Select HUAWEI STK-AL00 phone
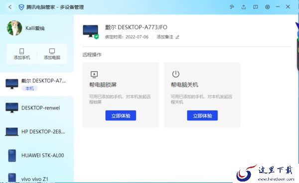 pos(37,156)
